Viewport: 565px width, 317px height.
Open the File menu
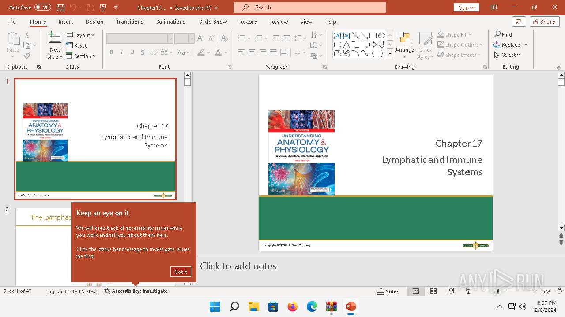pos(11,22)
